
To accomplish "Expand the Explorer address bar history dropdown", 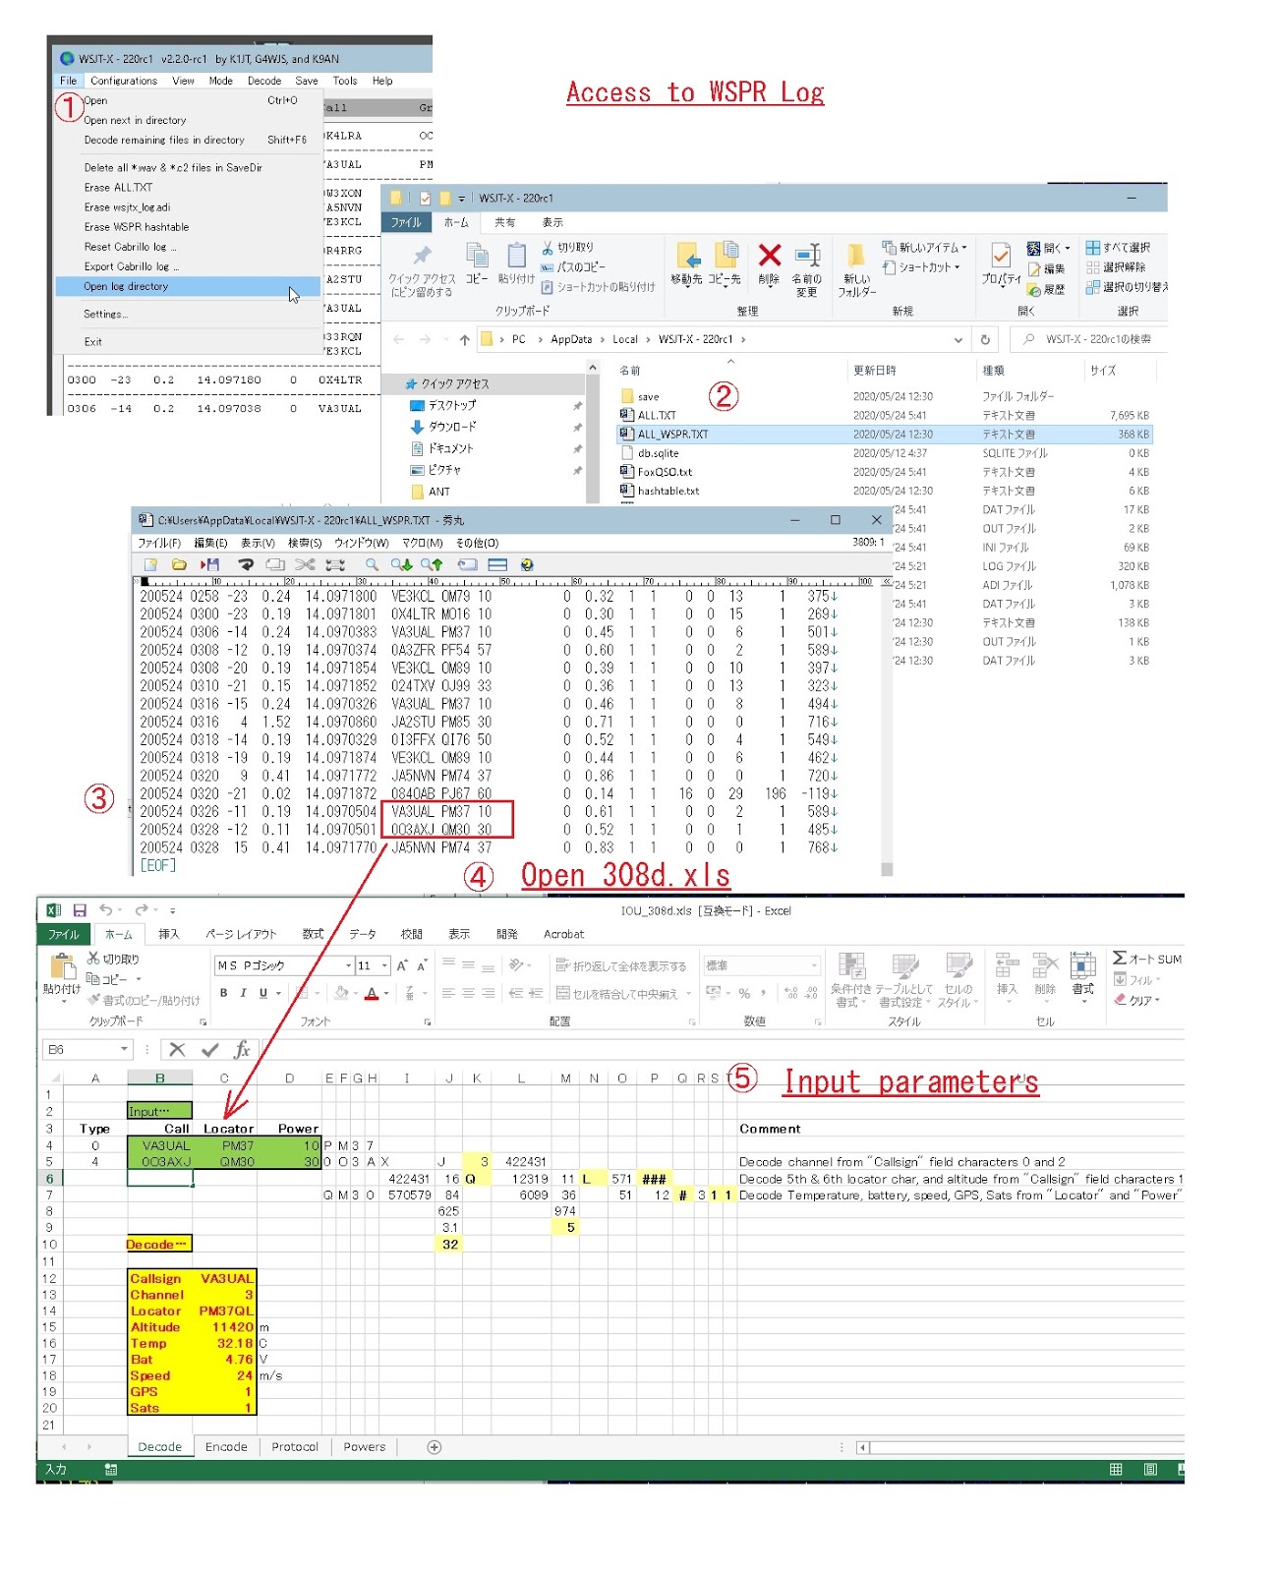I will coord(958,339).
